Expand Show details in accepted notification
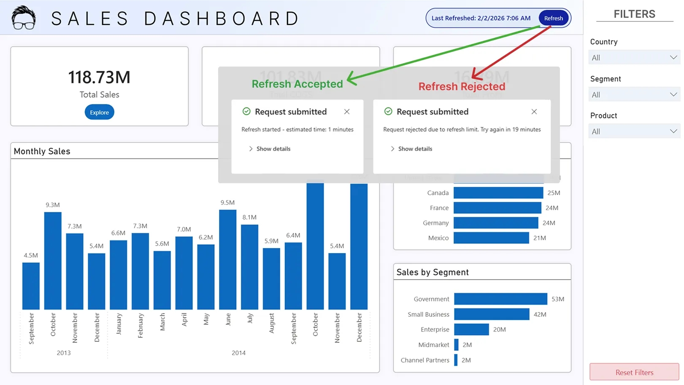 (269, 149)
